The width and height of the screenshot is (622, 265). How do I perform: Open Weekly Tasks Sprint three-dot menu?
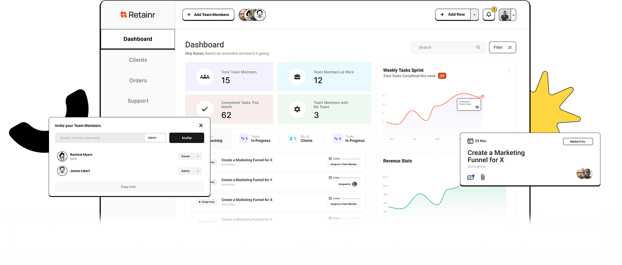[509, 71]
